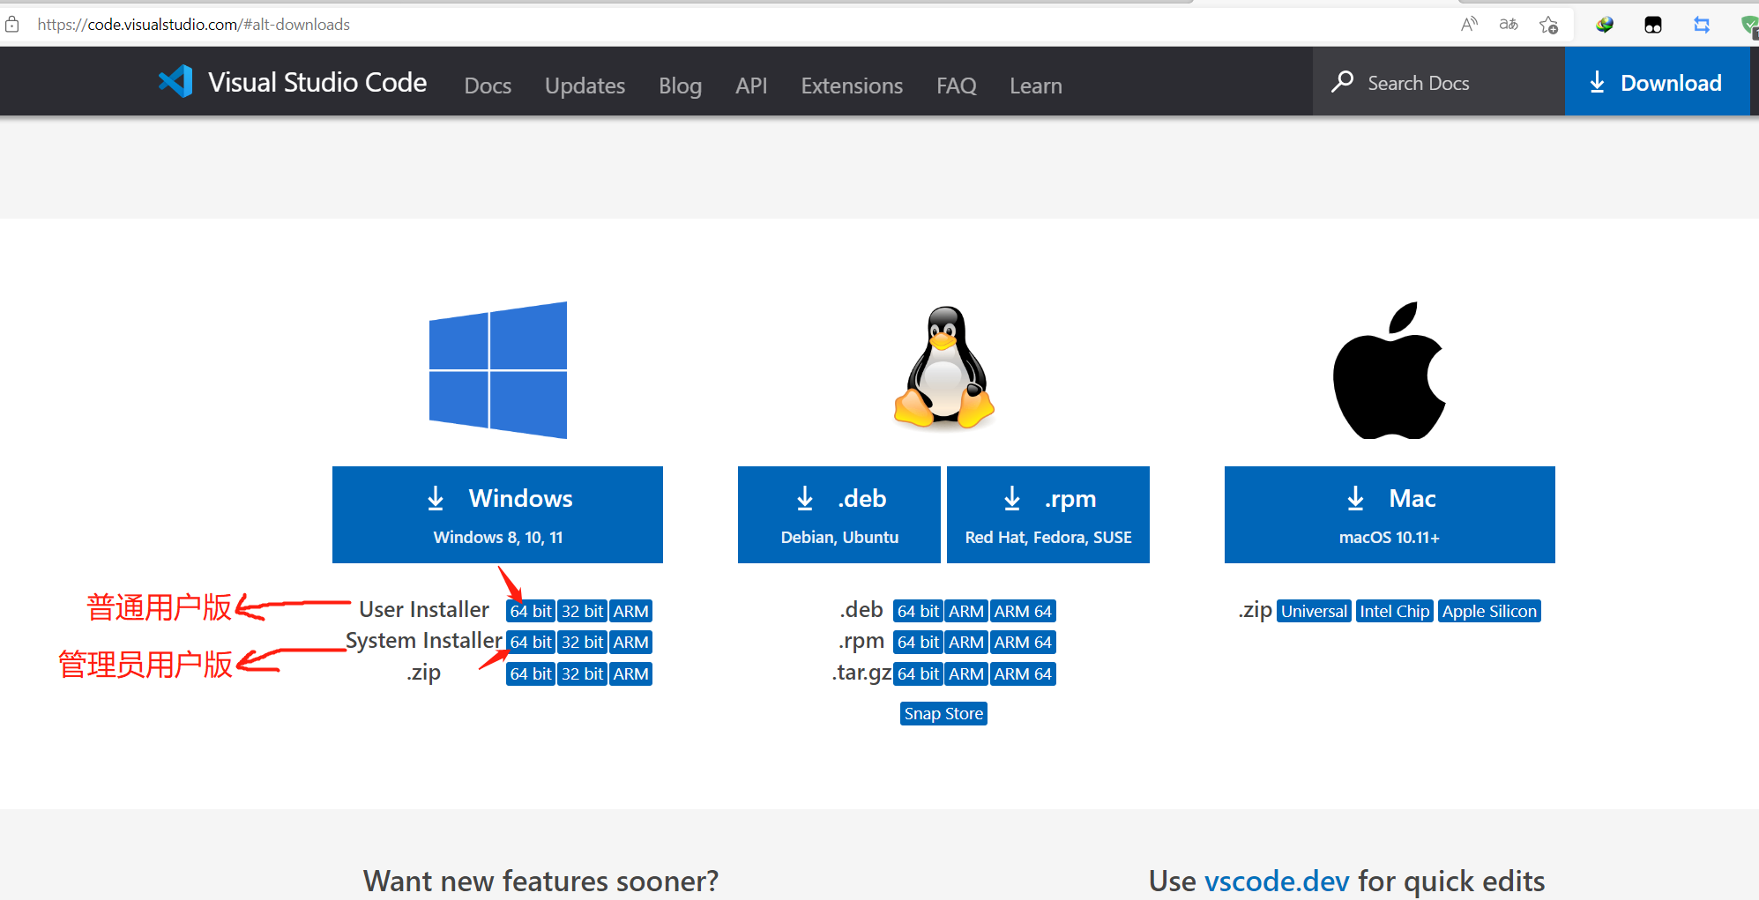The height and width of the screenshot is (900, 1759).
Task: Download Linux .tar.gz ARM 64
Action: tap(1023, 673)
